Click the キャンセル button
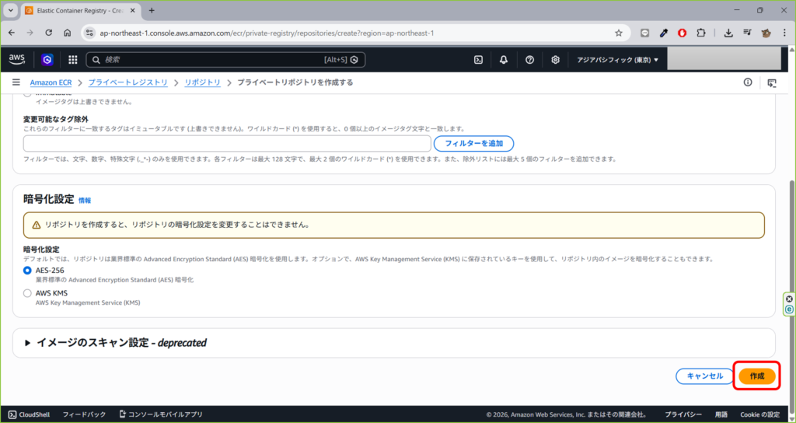 tap(704, 376)
